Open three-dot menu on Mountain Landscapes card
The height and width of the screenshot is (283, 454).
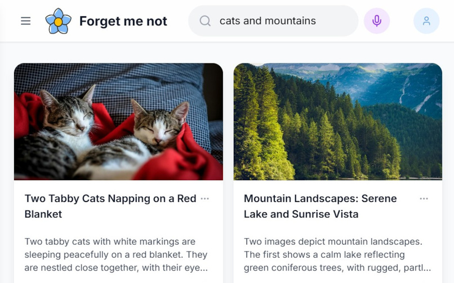(x=424, y=198)
